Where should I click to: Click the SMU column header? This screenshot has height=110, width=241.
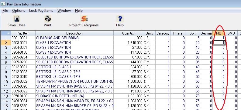pos(231,33)
